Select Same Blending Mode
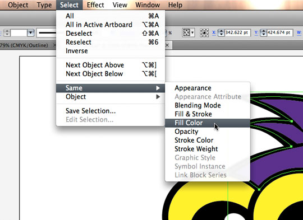Image resolution: width=303 pixels, height=220 pixels. pos(208,105)
